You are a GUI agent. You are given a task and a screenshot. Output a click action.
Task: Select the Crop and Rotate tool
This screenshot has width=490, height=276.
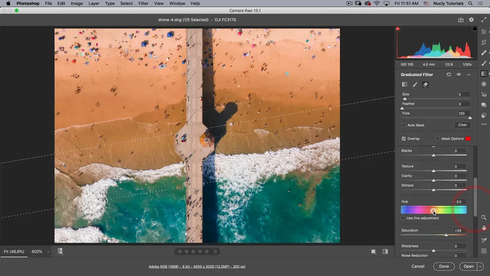pos(484,42)
